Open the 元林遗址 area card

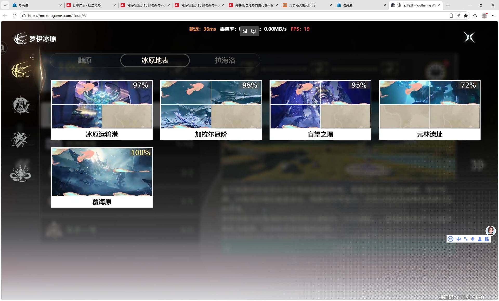(x=430, y=110)
